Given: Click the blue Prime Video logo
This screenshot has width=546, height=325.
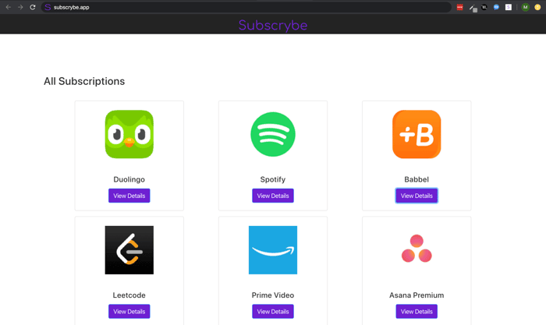Looking at the screenshot, I should (273, 250).
